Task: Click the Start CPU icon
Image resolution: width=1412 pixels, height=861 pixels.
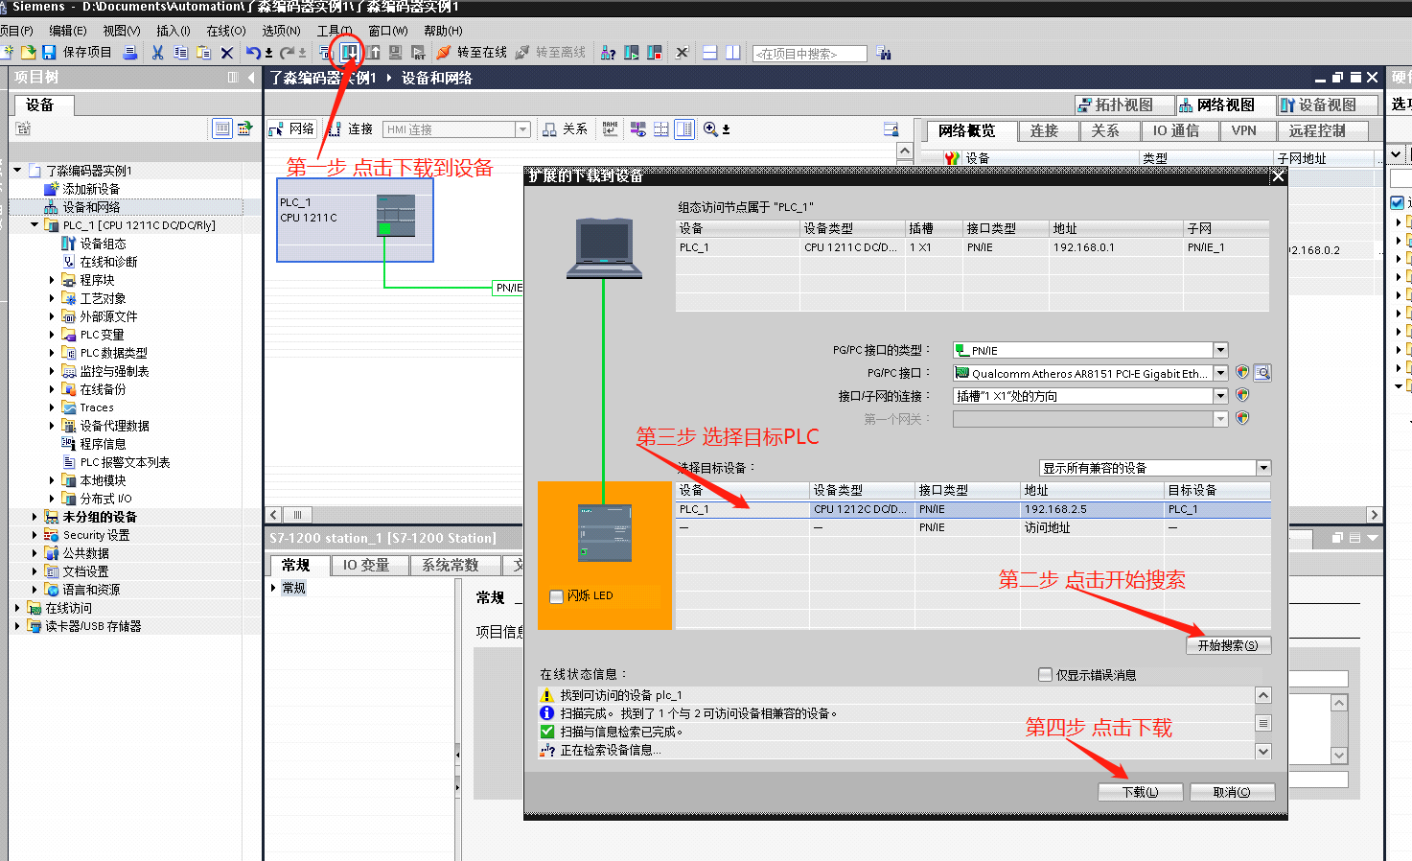Action: pyautogui.click(x=632, y=53)
